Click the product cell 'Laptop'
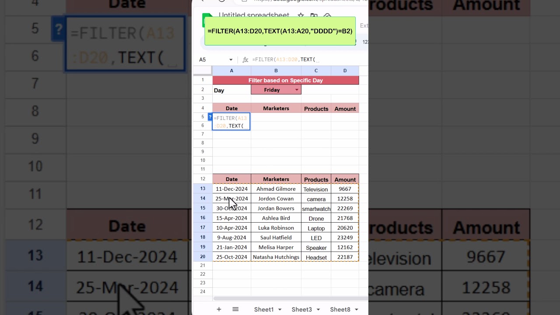The height and width of the screenshot is (315, 560). pyautogui.click(x=316, y=228)
